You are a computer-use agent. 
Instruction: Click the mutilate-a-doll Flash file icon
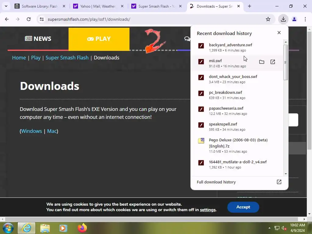point(201,163)
